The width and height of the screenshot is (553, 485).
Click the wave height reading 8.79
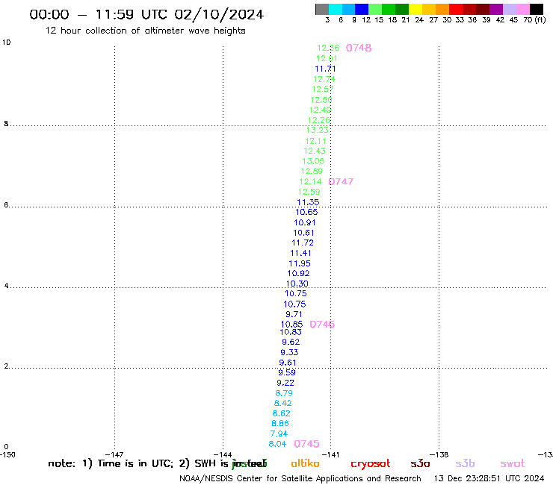point(284,392)
